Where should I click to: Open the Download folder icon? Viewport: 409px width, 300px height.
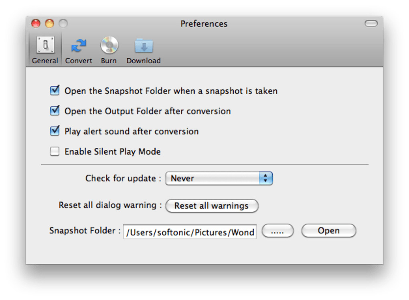pyautogui.click(x=143, y=46)
